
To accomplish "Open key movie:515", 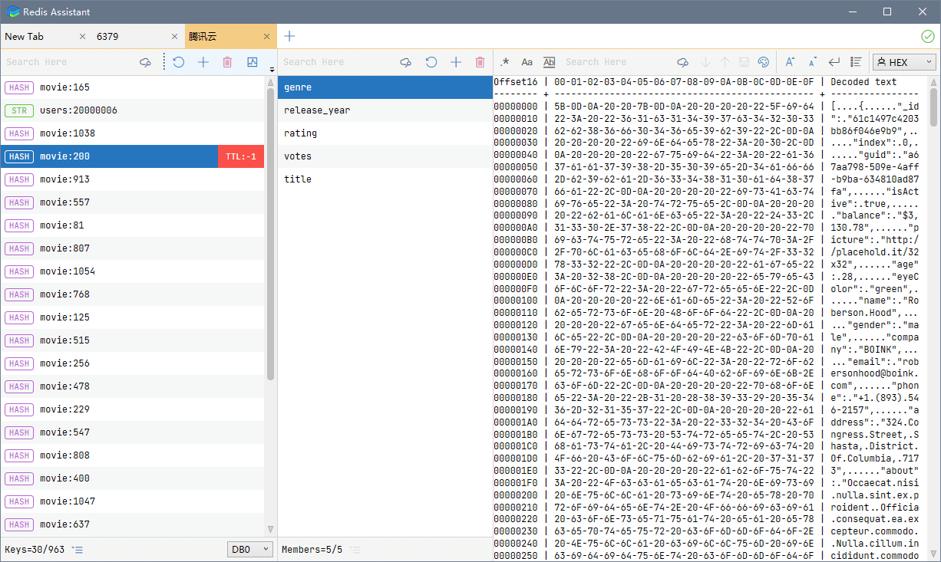I will tap(132, 340).
